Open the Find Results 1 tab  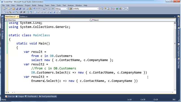tap(31, 96)
